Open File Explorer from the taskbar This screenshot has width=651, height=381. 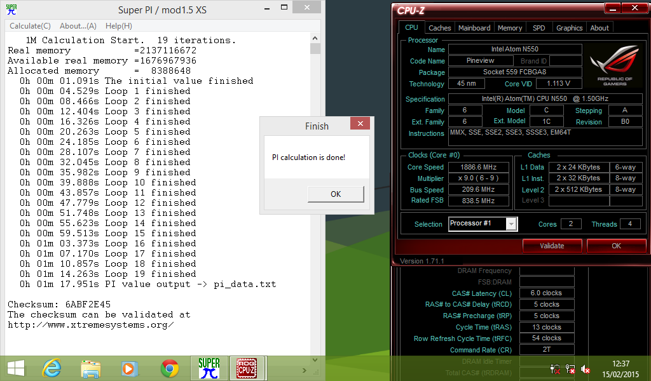pos(90,368)
